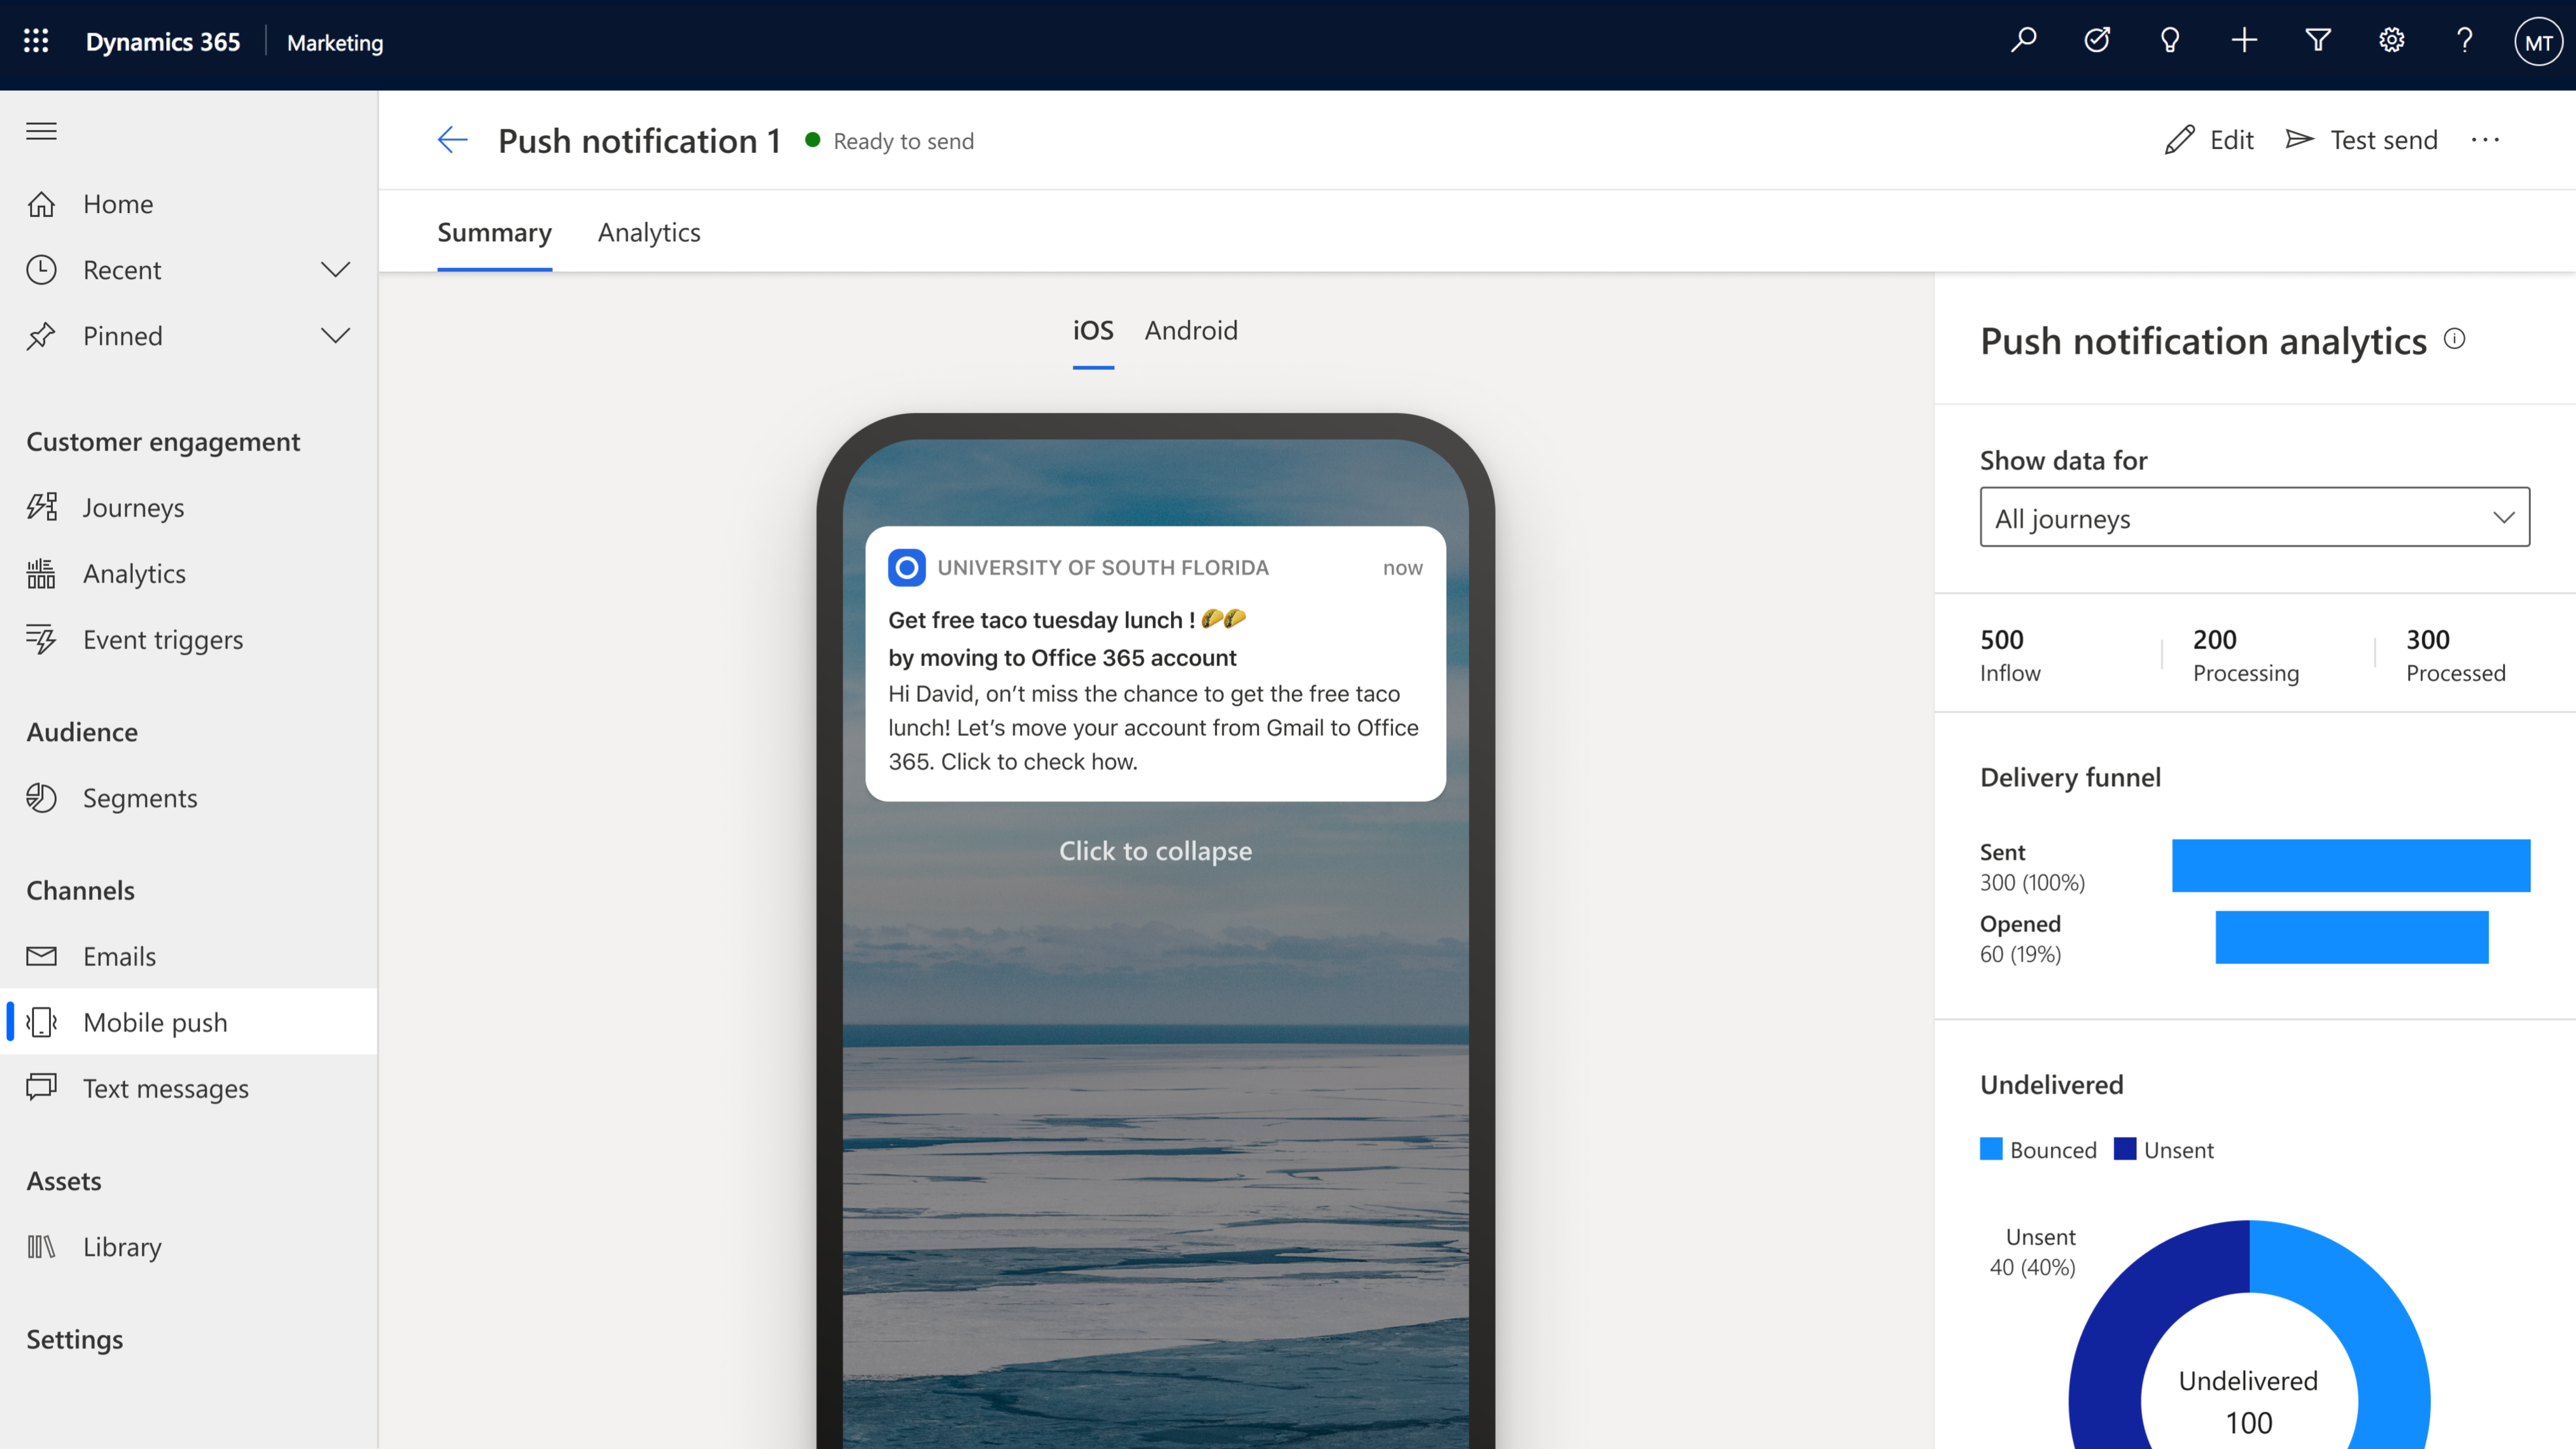Open the All journeys dropdown filter
Screen dimensions: 2576x1449
(2256, 517)
